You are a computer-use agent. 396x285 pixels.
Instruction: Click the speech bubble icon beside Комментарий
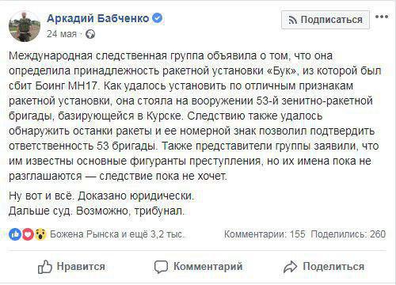point(161,267)
